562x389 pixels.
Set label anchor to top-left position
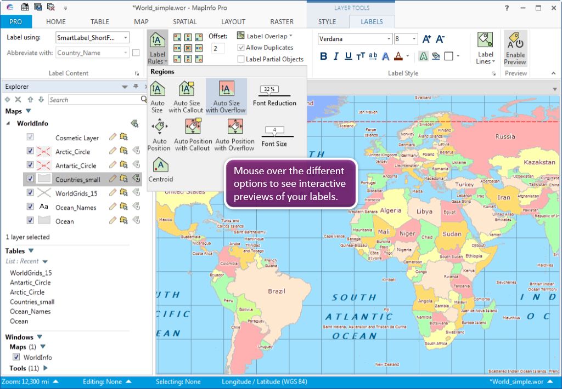[177, 37]
